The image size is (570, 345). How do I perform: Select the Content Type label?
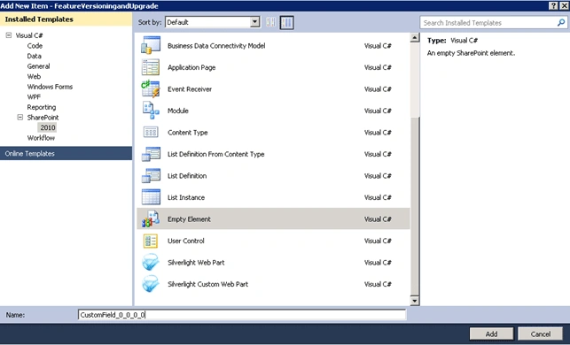(188, 133)
